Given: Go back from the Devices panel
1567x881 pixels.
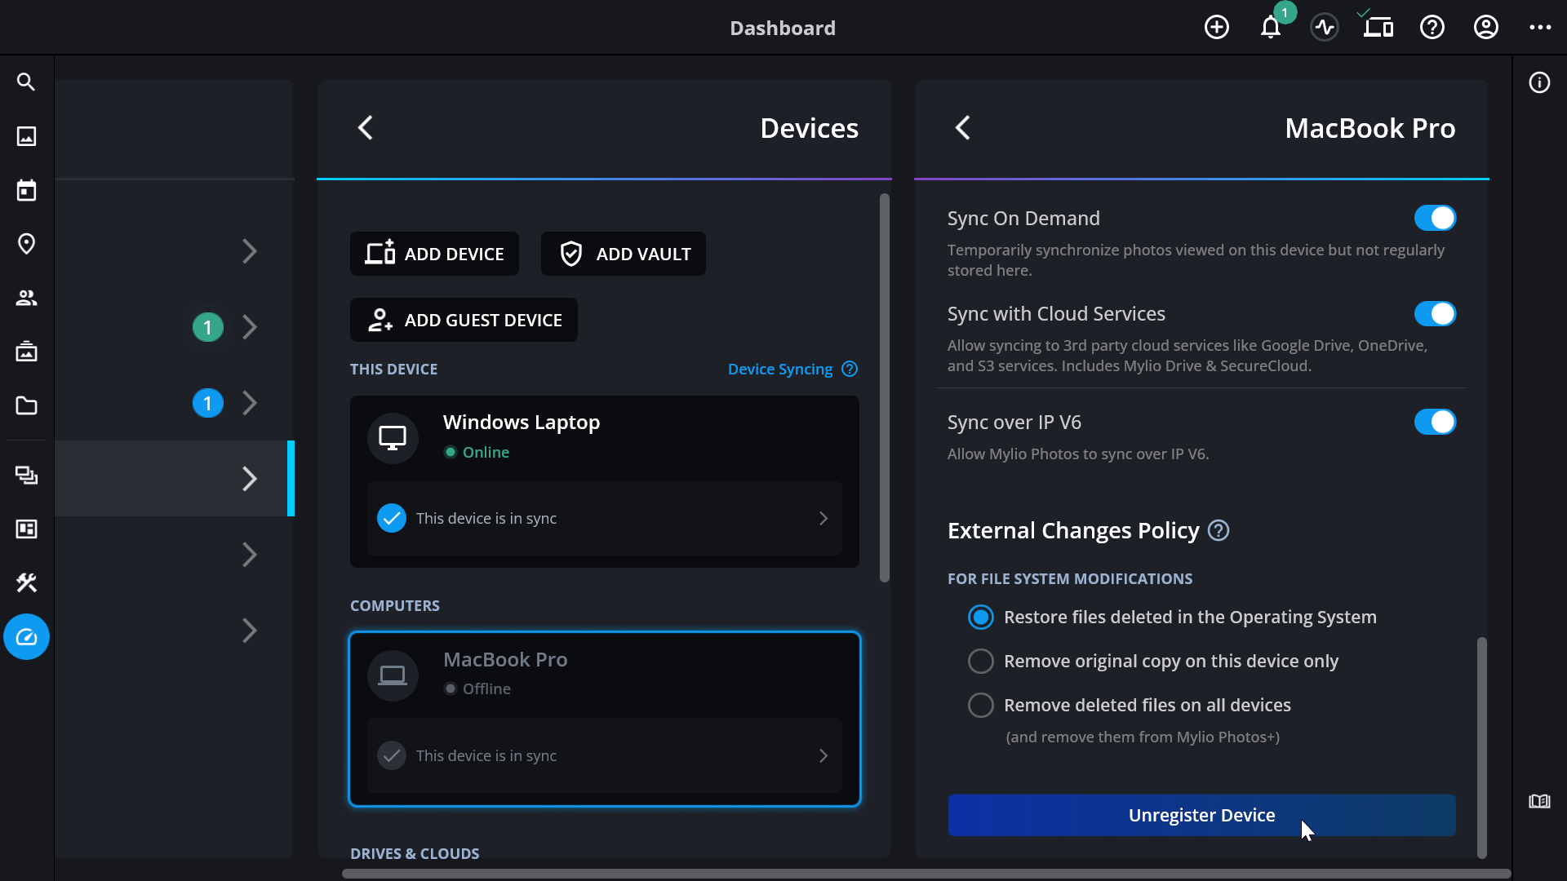Looking at the screenshot, I should point(366,128).
